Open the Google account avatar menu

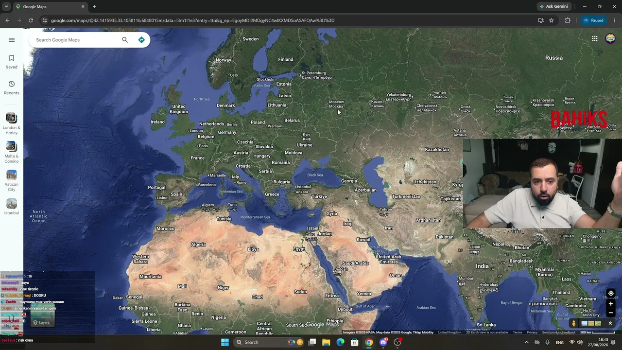610,39
